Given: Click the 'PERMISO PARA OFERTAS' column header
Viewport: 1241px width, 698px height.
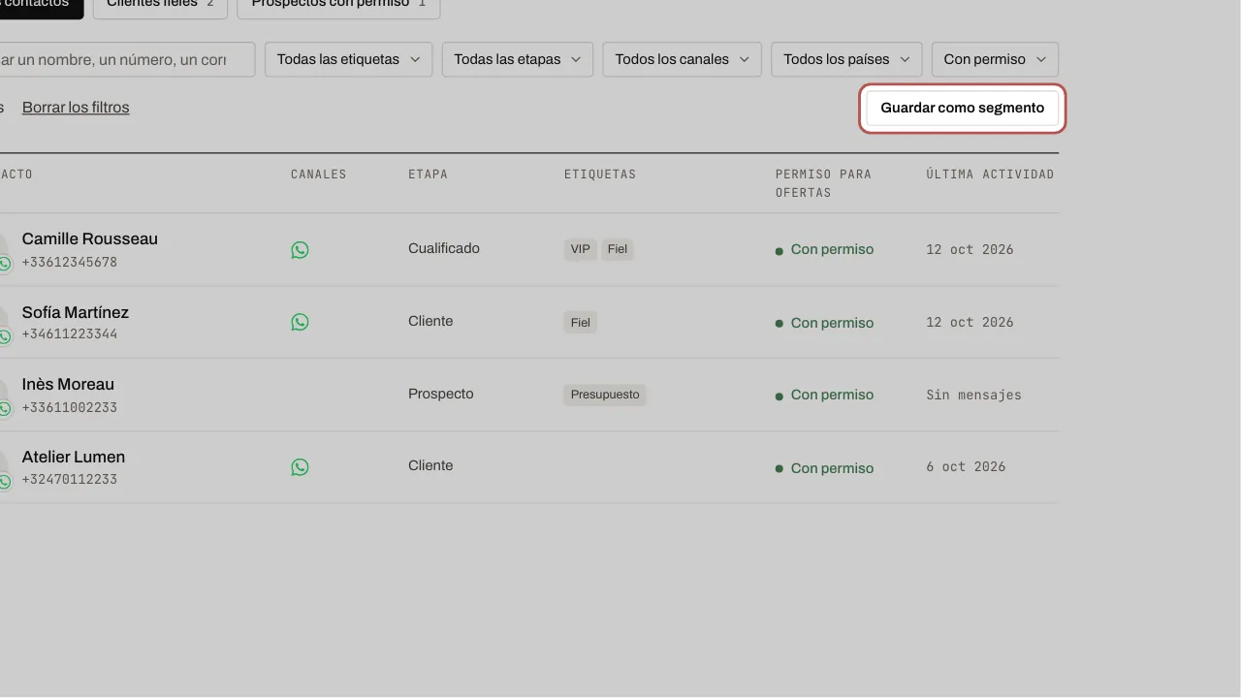Looking at the screenshot, I should coord(823,183).
